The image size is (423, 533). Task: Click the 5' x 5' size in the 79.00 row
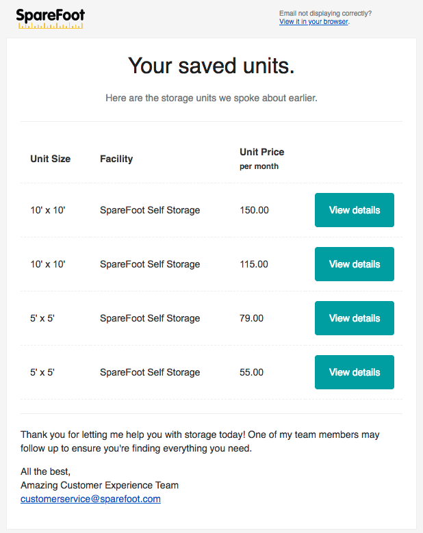[42, 318]
